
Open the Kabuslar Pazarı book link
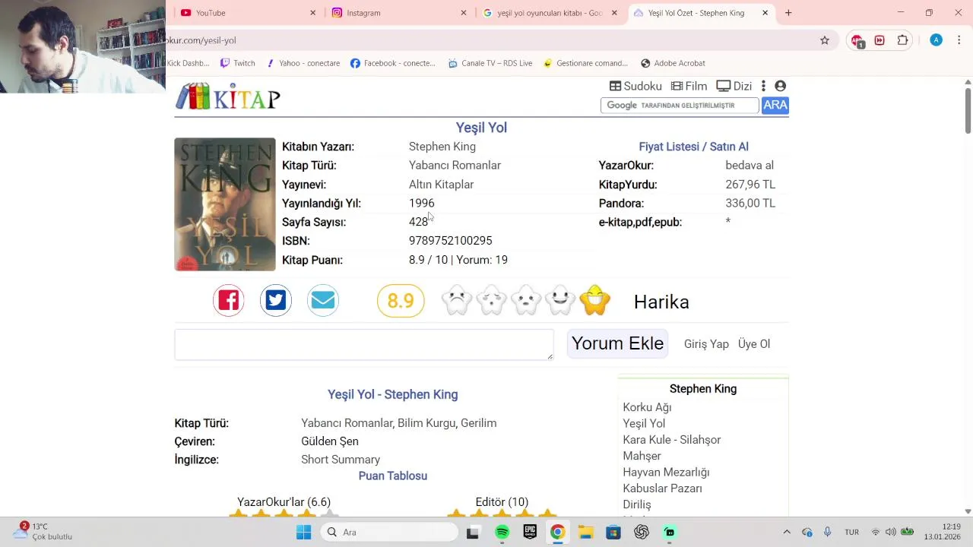click(662, 489)
